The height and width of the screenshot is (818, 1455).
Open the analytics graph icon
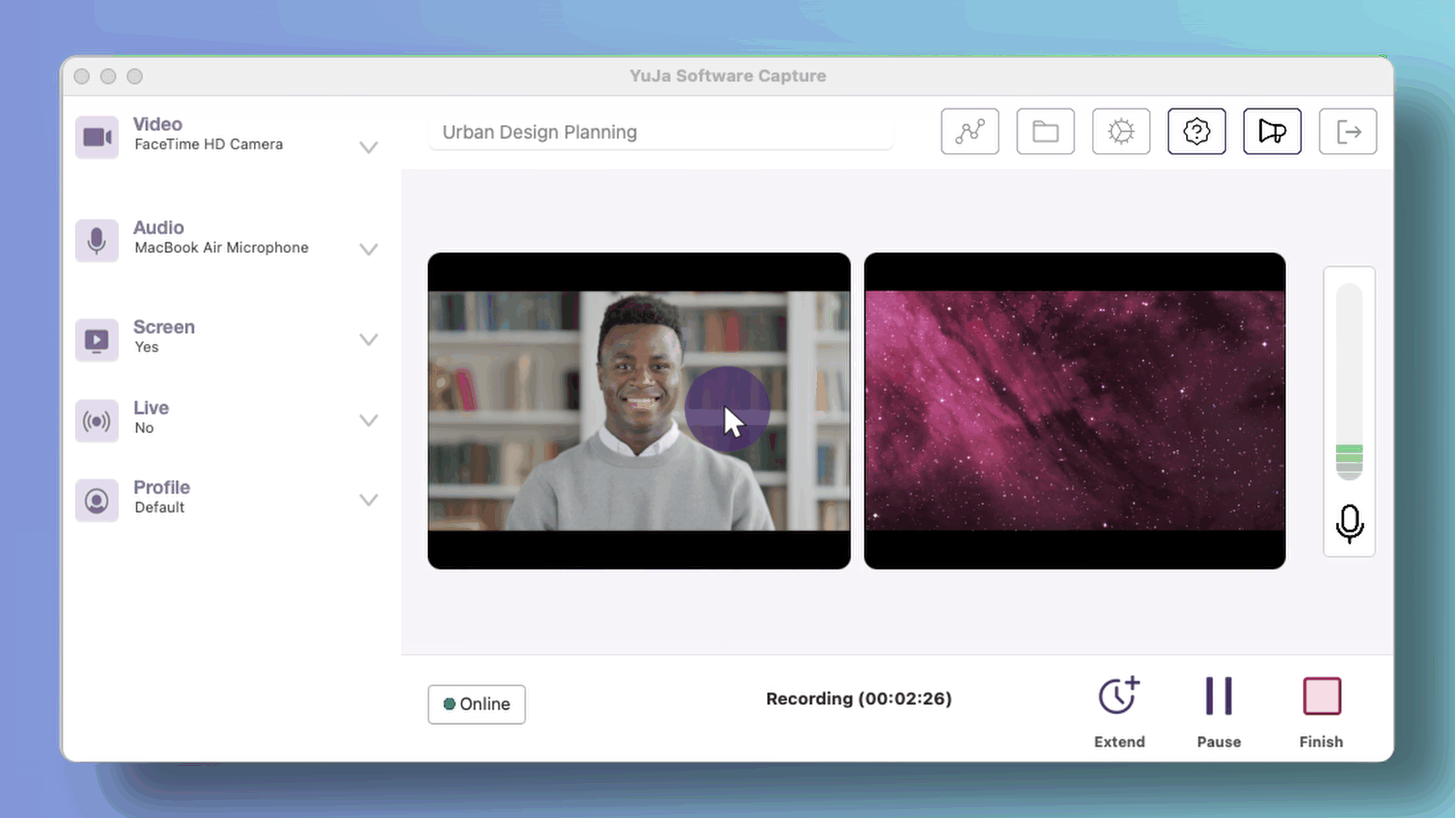click(969, 132)
